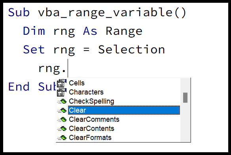Click the word Selection in the code
231x155 pixels.
[x=131, y=49]
